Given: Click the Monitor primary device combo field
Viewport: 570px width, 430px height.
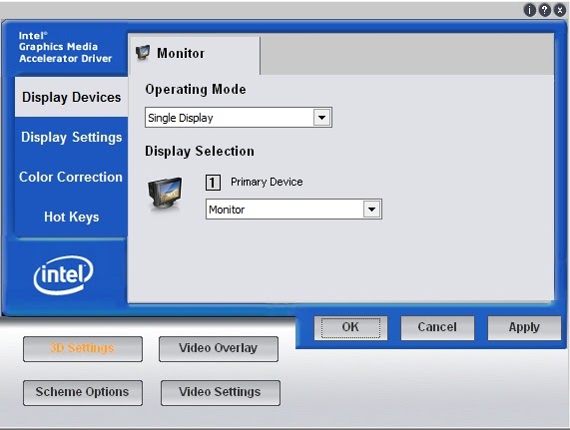Looking at the screenshot, I should (293, 210).
